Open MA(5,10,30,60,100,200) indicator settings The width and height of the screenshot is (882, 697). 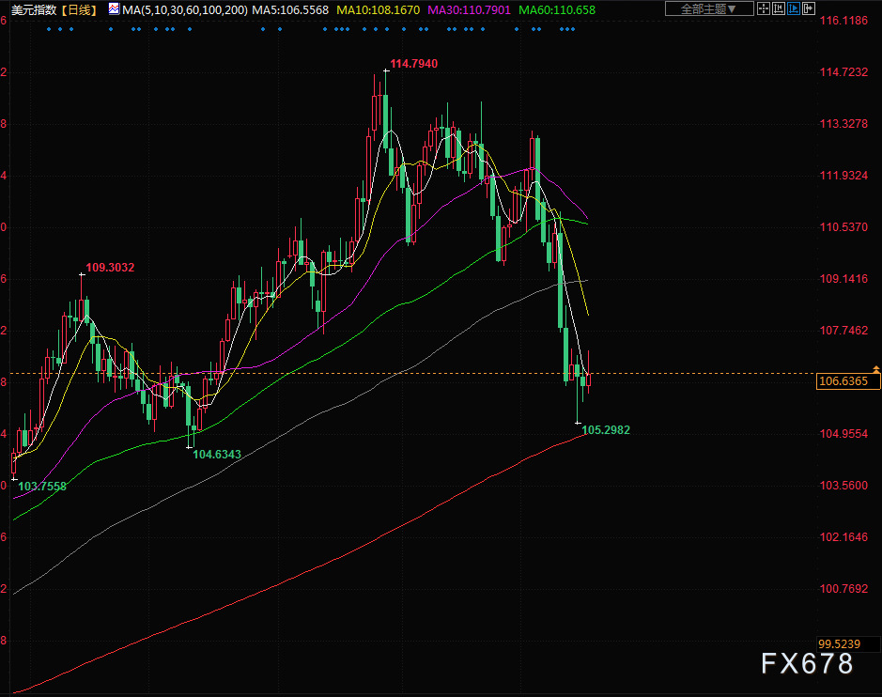pos(184,9)
